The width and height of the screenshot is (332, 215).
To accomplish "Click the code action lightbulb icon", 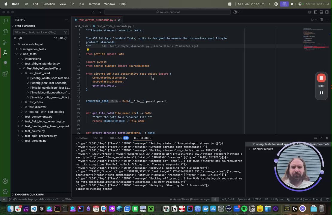I will pos(88,50).
